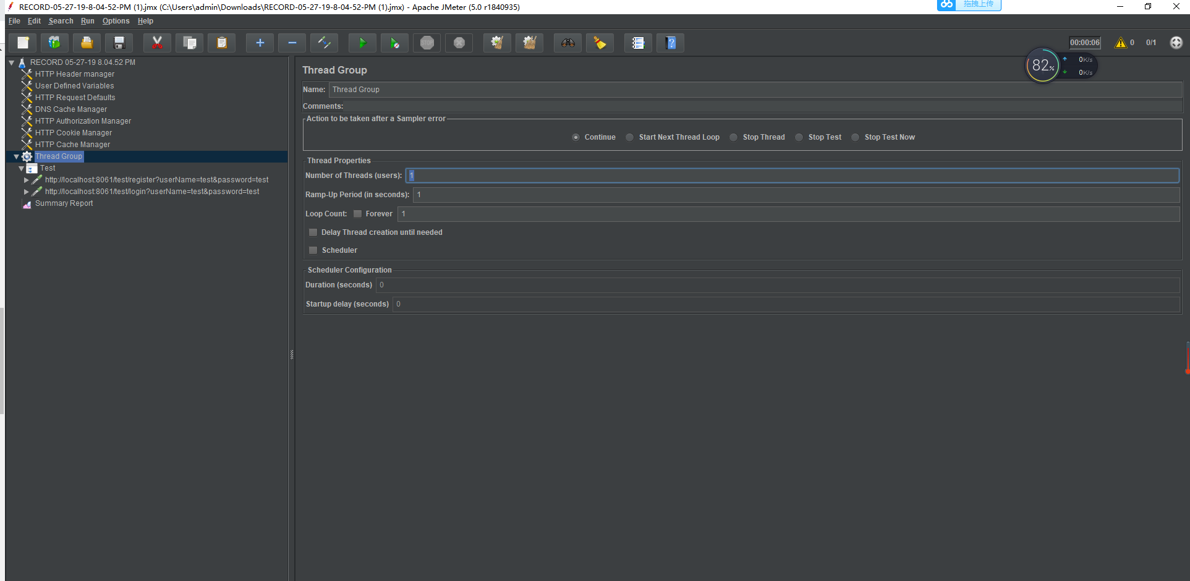Click the Clear All broom icon
Screen dimensions: 1190x581
click(x=530, y=43)
